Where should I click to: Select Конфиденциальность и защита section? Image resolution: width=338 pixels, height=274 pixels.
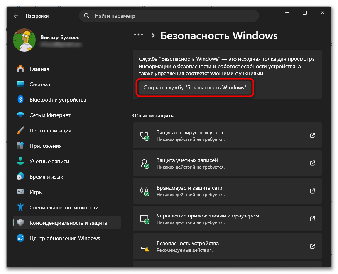67,222
